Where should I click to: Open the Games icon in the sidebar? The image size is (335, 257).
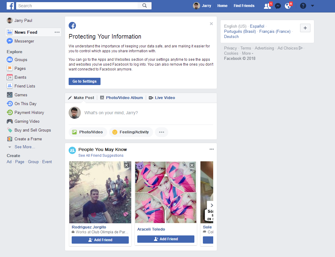coord(10,95)
